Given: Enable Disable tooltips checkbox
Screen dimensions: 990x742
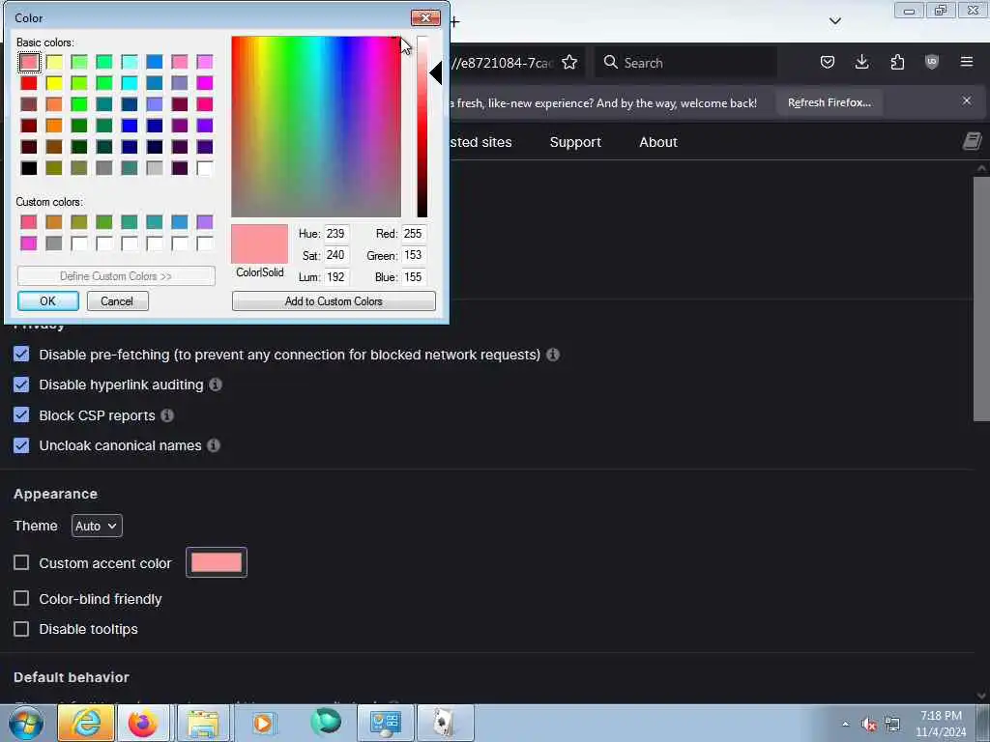Looking at the screenshot, I should coord(21,629).
